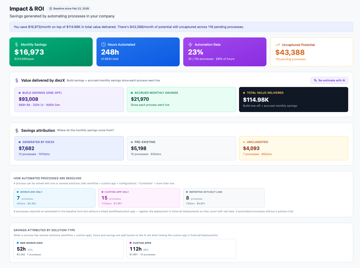Screen dimensions: 360x268
Task: Select the Custom App Only processes card
Action: point(139,198)
